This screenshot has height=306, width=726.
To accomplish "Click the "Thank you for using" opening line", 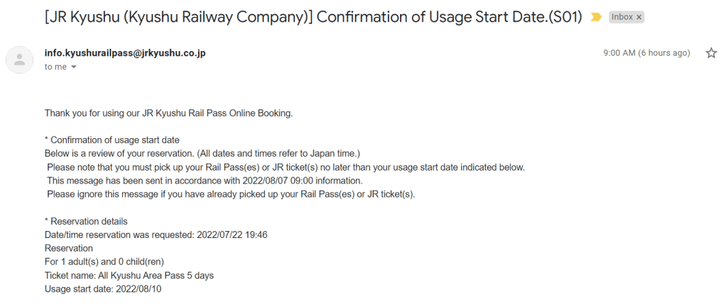I will [168, 113].
